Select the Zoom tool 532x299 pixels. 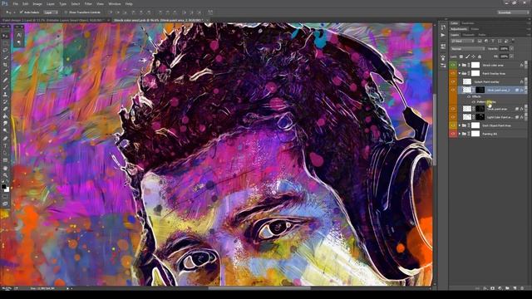[5, 175]
